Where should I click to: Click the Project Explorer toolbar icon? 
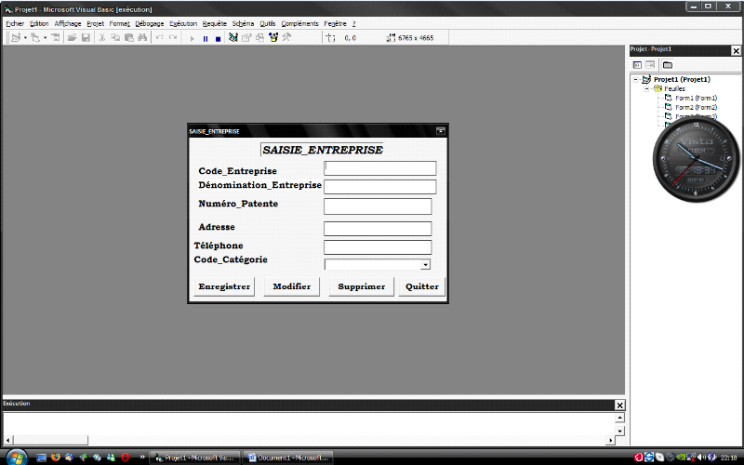233,38
